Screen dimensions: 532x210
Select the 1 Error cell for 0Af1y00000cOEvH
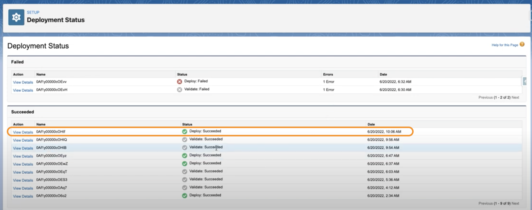pyautogui.click(x=329, y=90)
